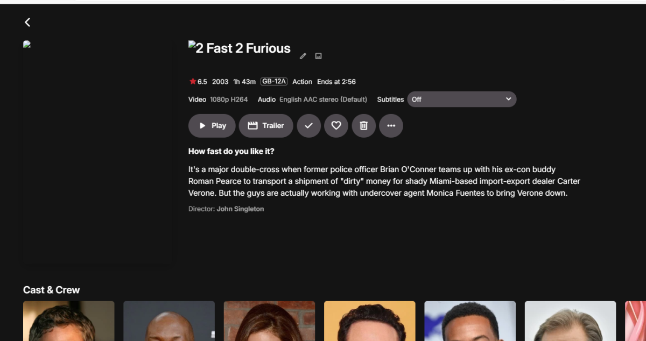646x341 pixels.
Task: Click the 'Cast & Crew' heading
Action: (x=52, y=290)
